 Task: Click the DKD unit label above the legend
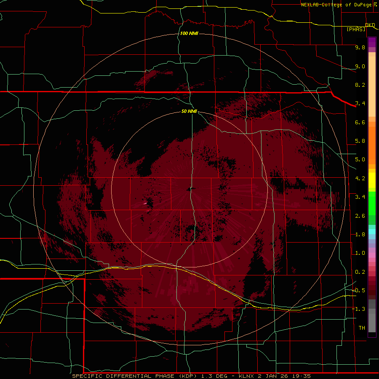click(370, 25)
